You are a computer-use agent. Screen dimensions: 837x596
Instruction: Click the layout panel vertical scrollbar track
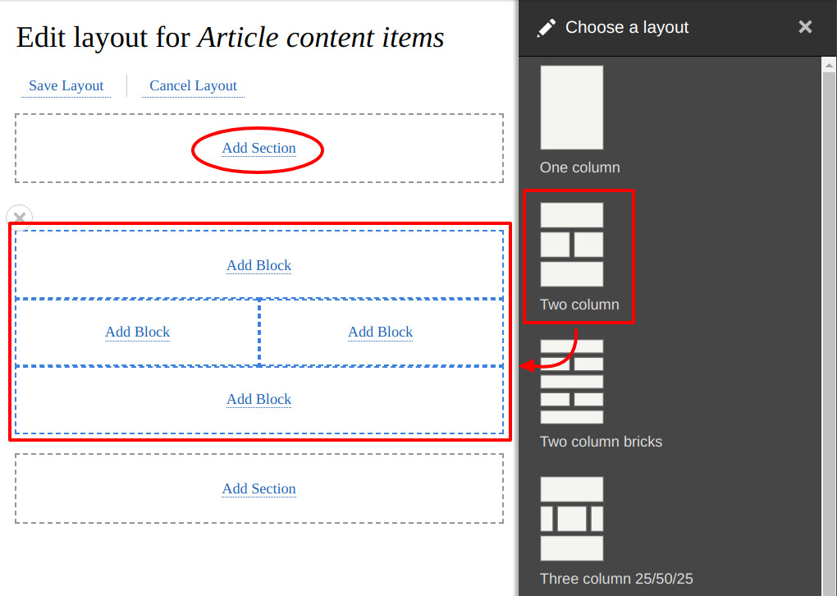tap(830, 328)
